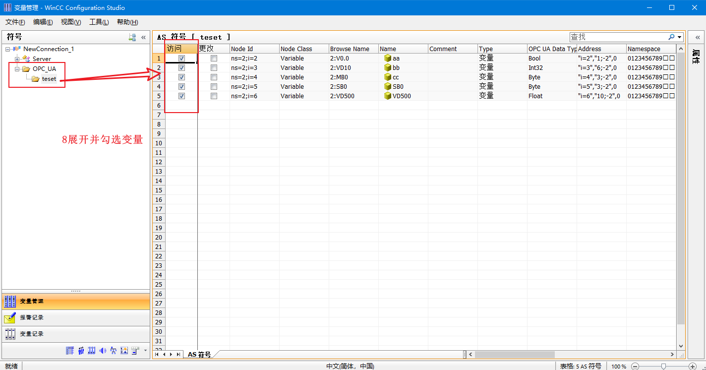Click the yellow cube icon next to bb
Viewport: 706px width, 370px height.
(x=388, y=68)
